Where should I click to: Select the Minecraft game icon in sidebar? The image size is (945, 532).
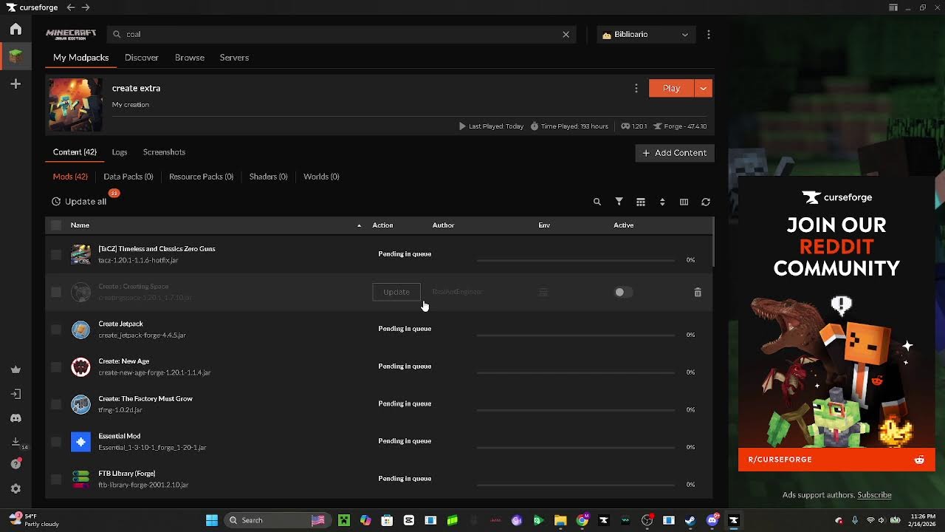[x=16, y=56]
